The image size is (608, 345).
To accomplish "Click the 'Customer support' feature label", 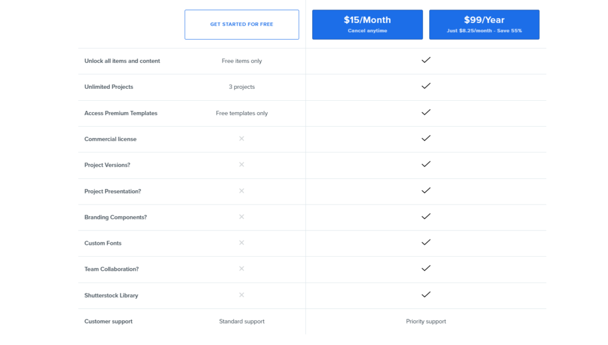I will (109, 321).
